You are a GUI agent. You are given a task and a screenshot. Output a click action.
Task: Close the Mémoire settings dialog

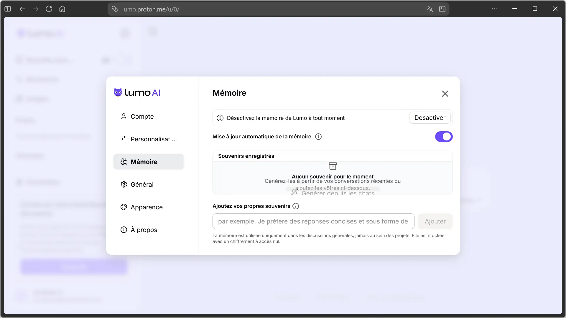point(445,94)
